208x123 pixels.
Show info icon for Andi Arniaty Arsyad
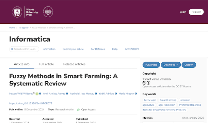tap(67, 94)
